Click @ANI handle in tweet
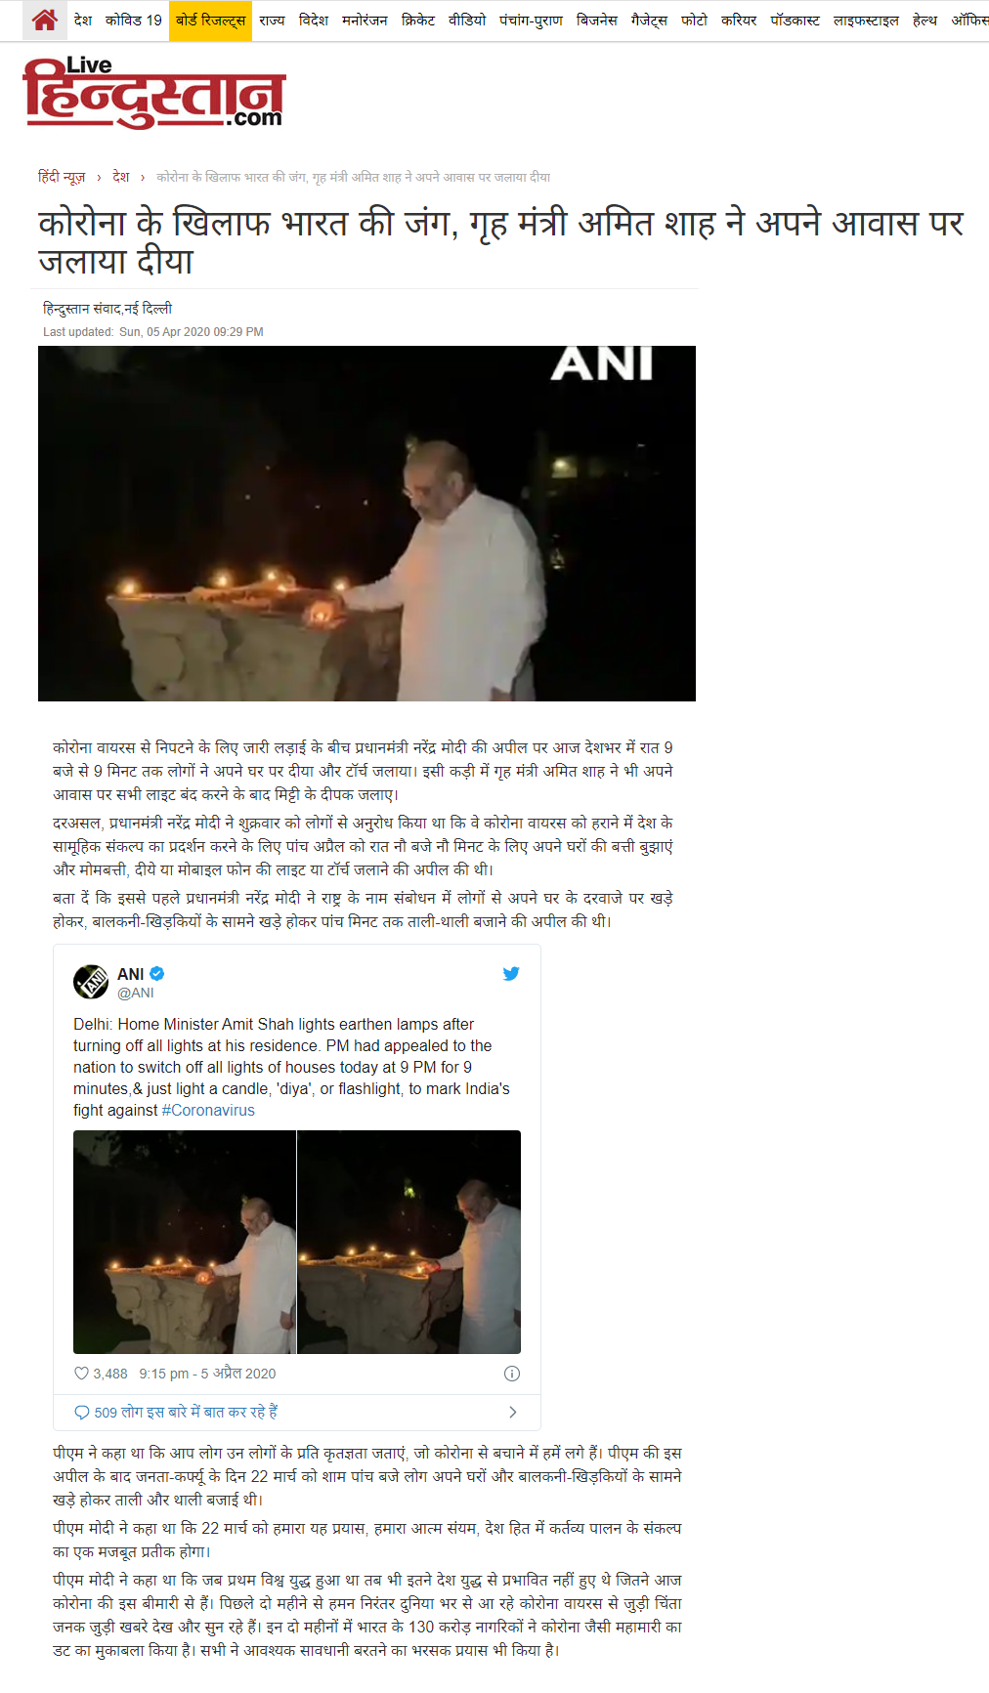989x1693 pixels. (136, 993)
